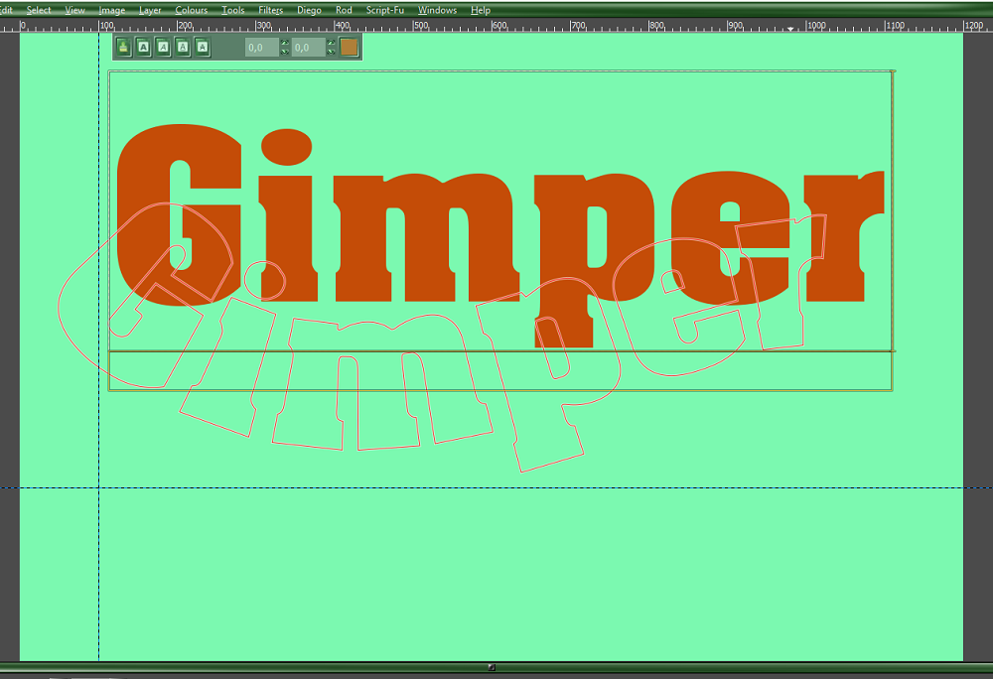The image size is (993, 679).
Task: Click the second 0,0 kerning value field
Action: click(309, 48)
